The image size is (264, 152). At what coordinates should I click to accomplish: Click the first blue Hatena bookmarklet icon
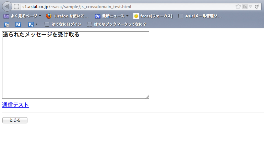pyautogui.click(x=6, y=24)
